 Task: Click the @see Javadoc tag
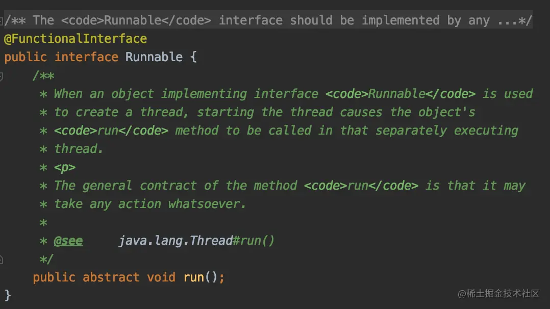click(68, 241)
